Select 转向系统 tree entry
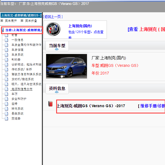165x165 pixels. point(17,109)
